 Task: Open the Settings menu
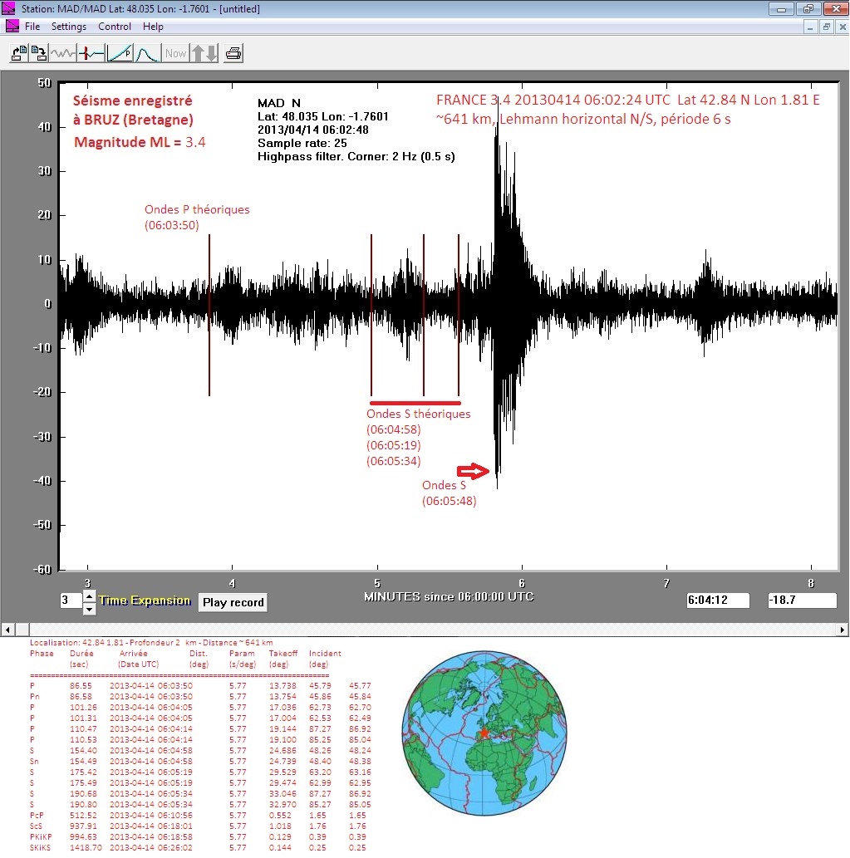pos(69,27)
